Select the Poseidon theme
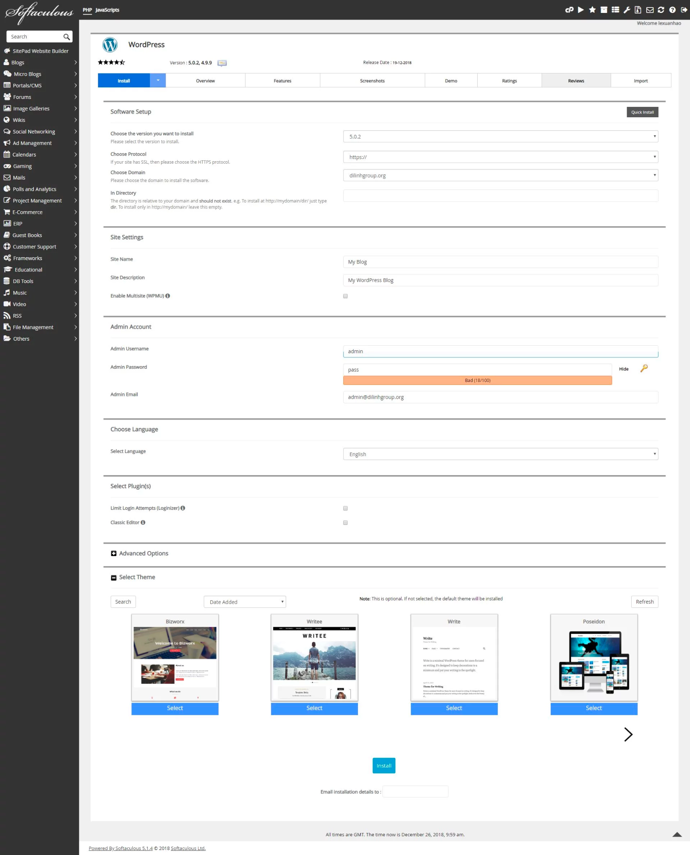This screenshot has width=690, height=855. pyautogui.click(x=594, y=708)
